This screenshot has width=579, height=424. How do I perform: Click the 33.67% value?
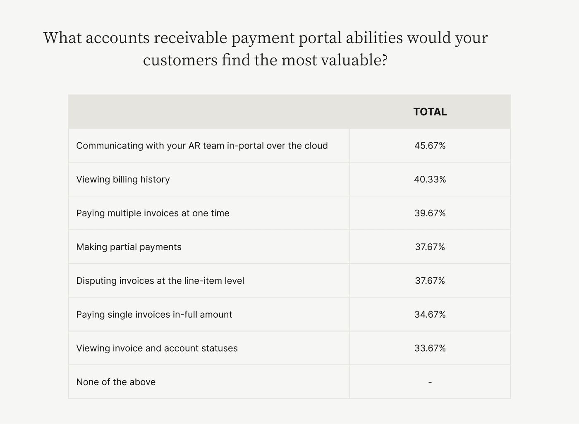pyautogui.click(x=430, y=348)
